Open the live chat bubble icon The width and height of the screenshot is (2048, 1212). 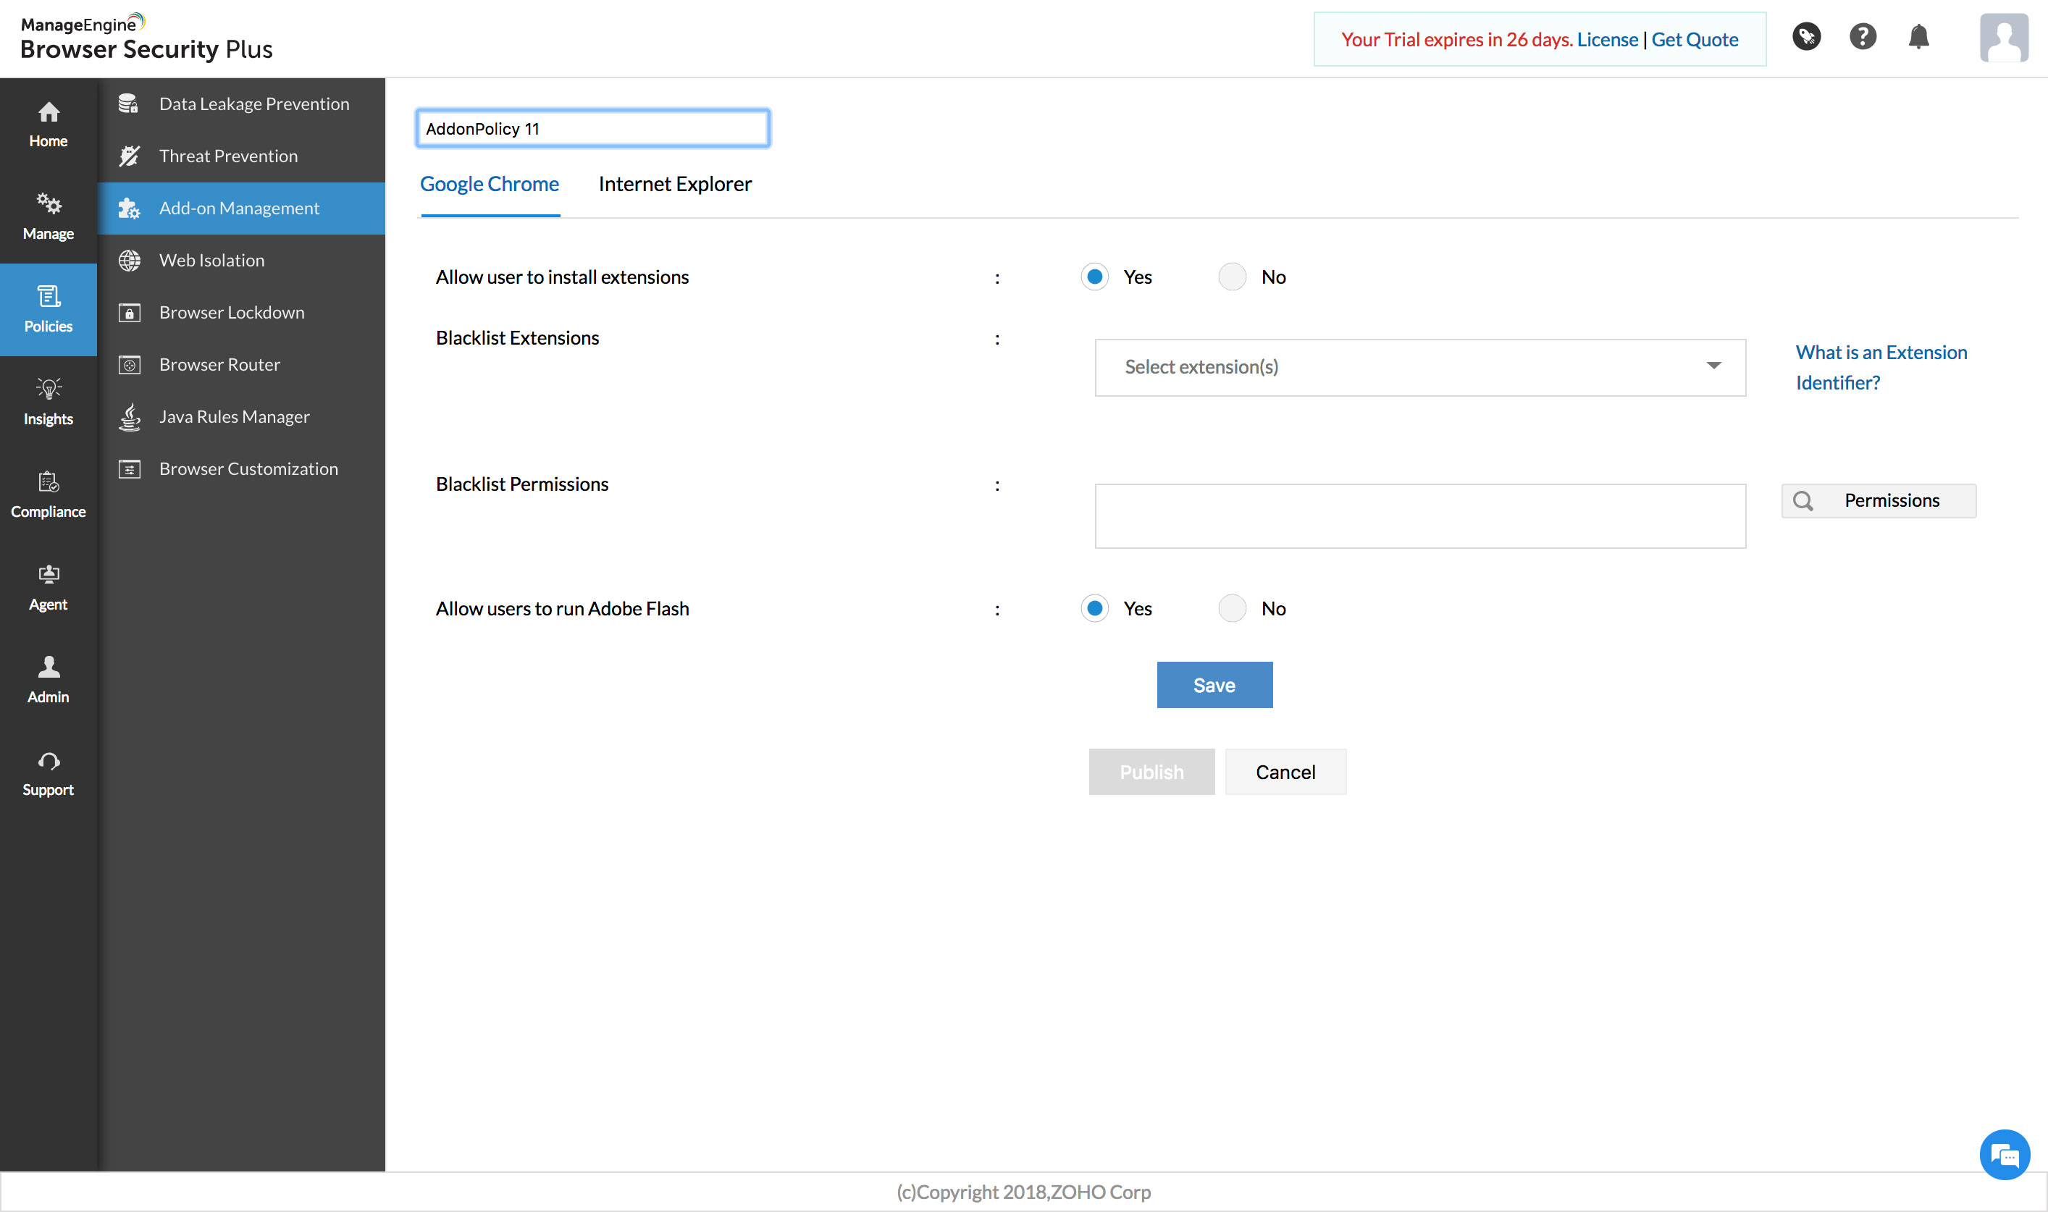tap(2004, 1154)
